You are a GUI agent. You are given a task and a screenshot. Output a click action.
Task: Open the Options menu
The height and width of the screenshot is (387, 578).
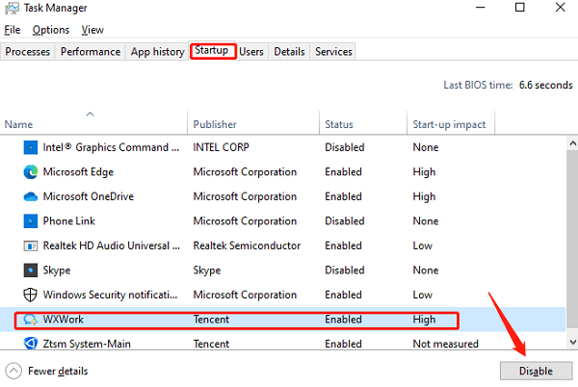(50, 30)
